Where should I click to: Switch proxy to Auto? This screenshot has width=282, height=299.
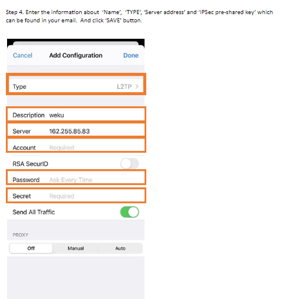120,248
